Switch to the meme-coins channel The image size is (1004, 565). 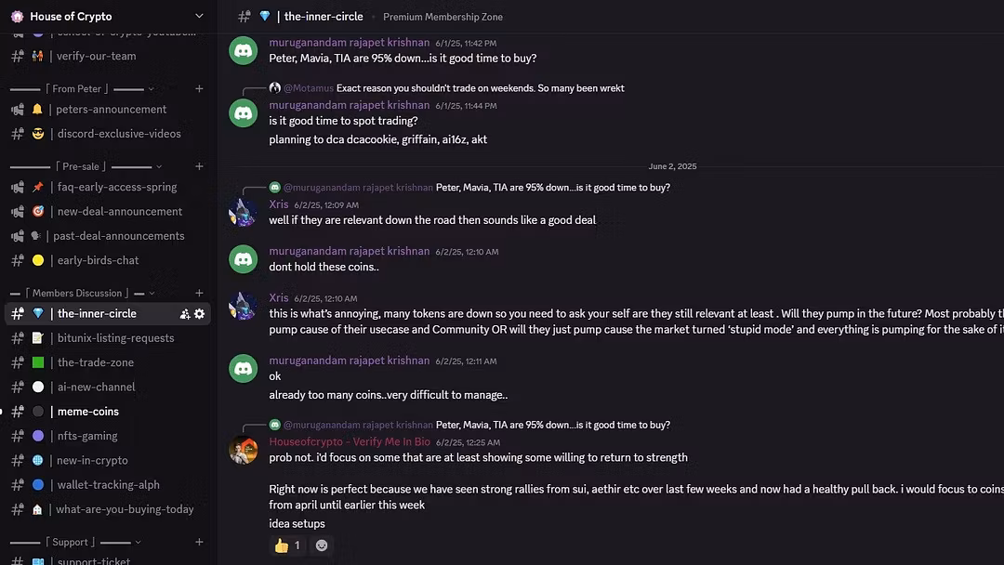coord(88,412)
